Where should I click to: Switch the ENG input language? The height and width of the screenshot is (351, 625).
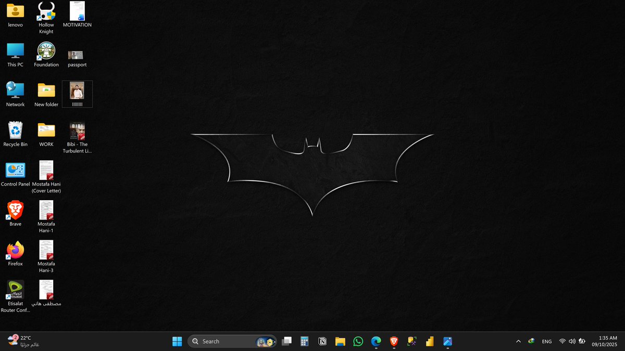click(547, 341)
